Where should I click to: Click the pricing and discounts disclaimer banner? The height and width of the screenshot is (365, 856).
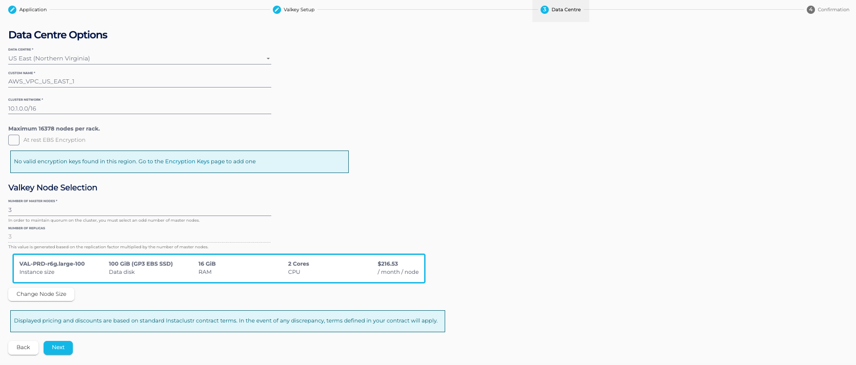227,321
